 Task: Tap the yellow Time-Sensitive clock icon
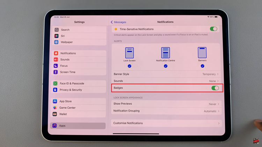click(116, 29)
